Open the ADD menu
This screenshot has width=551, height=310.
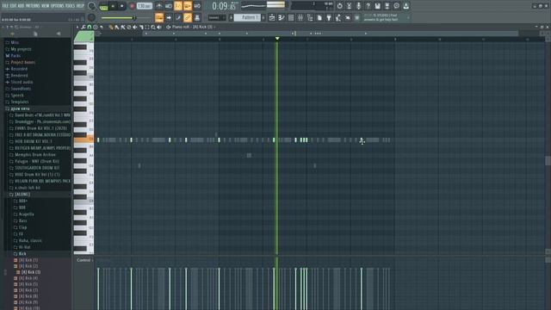click(21, 6)
